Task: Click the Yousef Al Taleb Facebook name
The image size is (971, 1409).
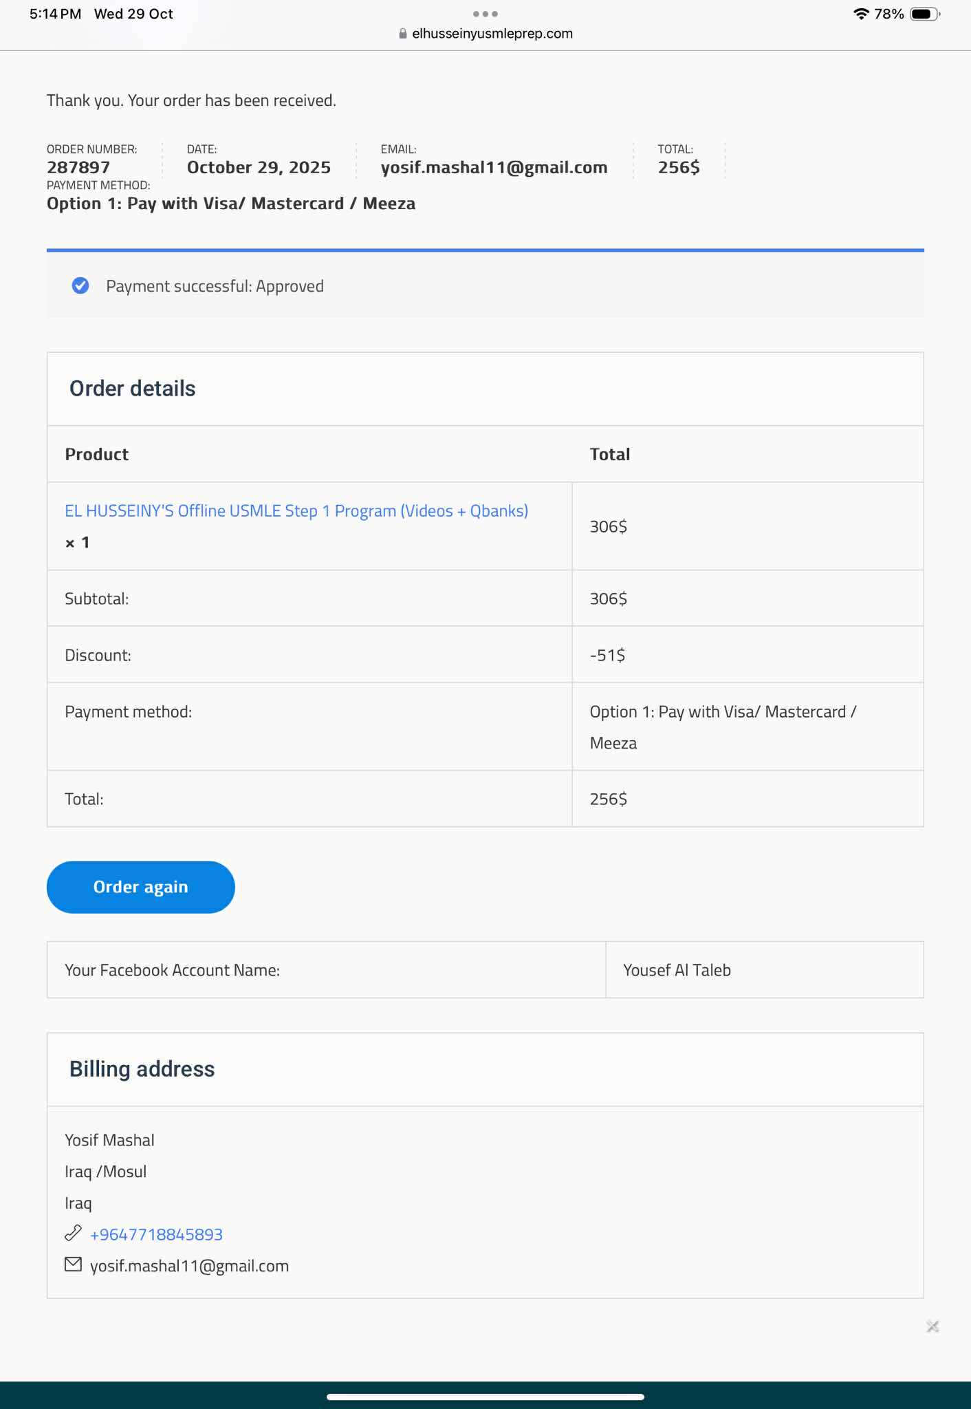Action: pos(677,970)
